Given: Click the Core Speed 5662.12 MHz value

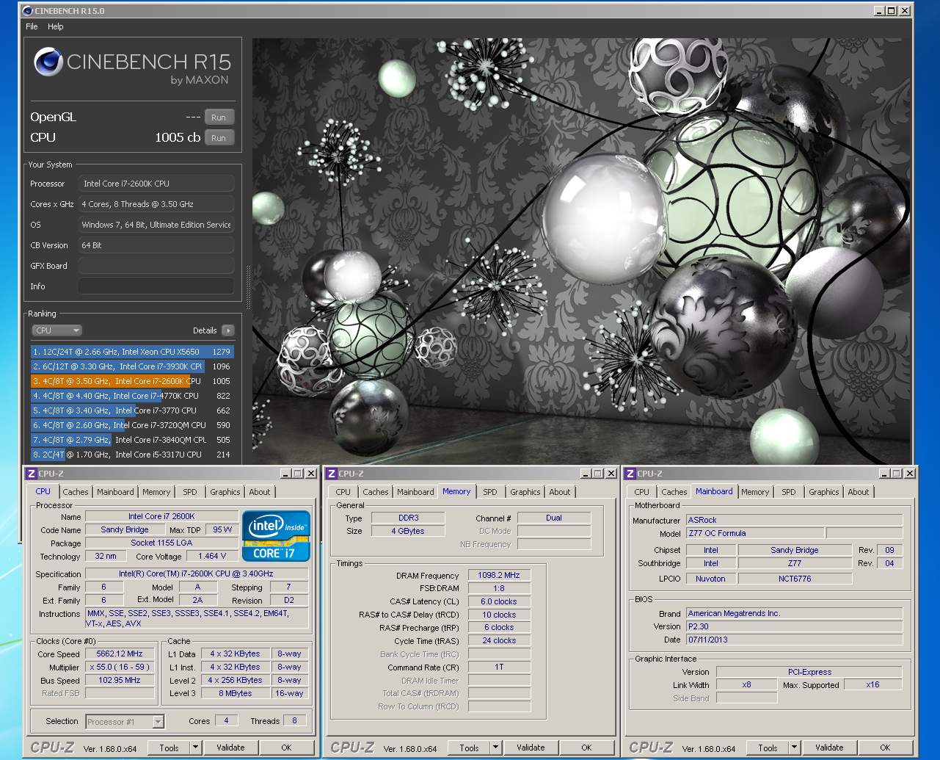Looking at the screenshot, I should (120, 654).
